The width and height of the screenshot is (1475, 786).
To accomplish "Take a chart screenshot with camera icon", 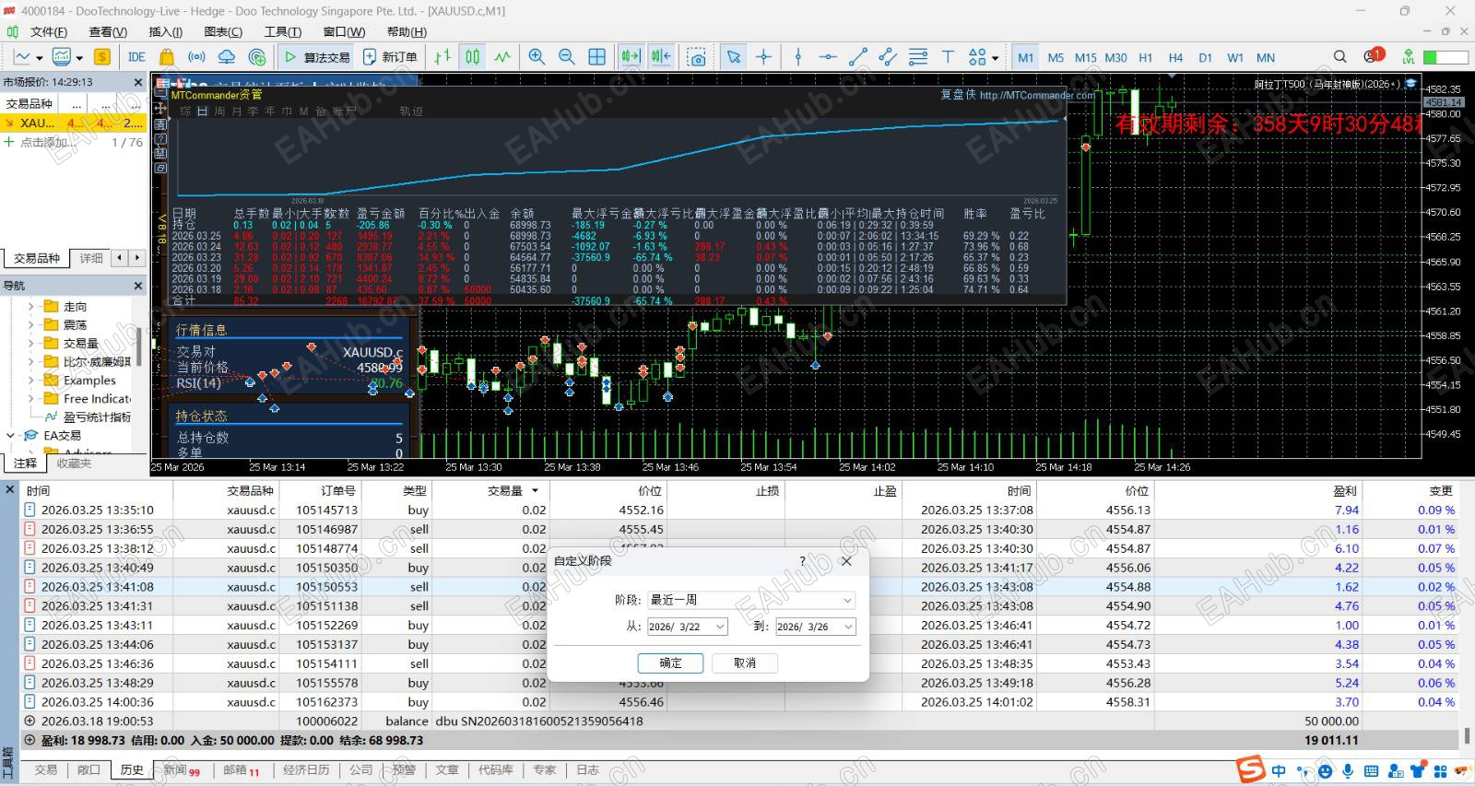I will click(x=697, y=57).
